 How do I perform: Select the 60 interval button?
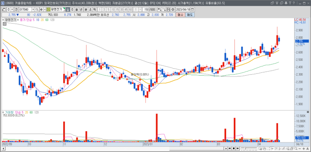point(130,10)
